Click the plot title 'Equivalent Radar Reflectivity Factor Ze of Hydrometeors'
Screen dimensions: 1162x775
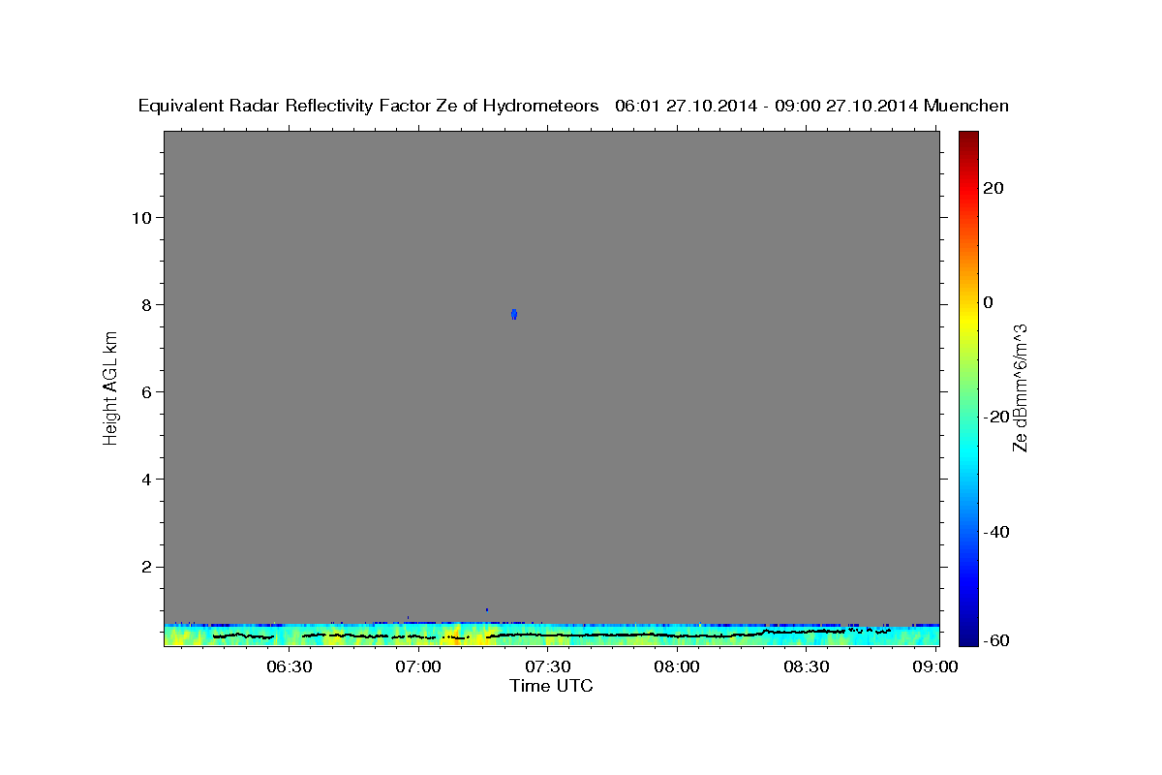[x=368, y=106]
